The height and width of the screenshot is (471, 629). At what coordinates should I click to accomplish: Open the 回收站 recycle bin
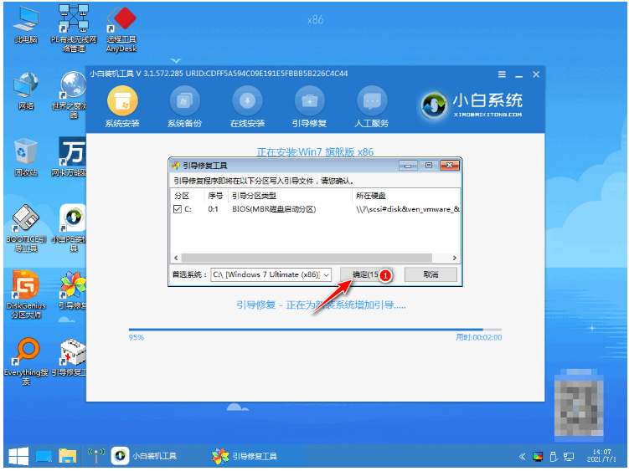tap(27, 155)
